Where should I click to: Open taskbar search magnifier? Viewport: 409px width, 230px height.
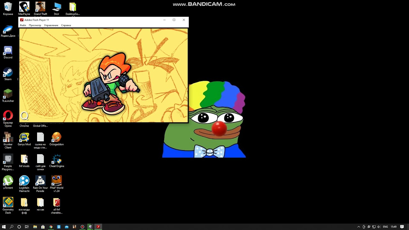(12, 227)
